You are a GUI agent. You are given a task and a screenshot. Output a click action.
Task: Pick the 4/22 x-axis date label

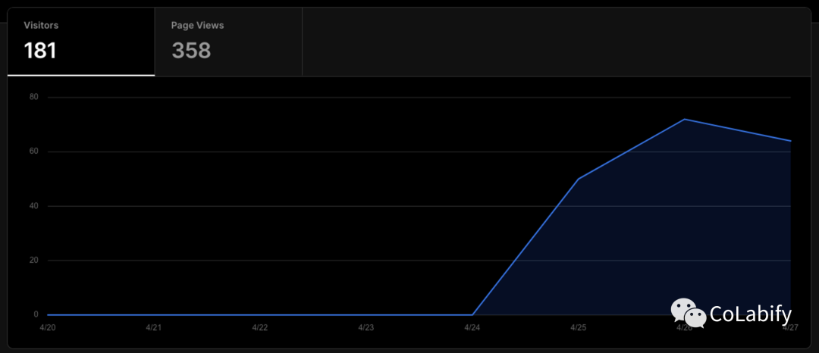[x=259, y=328]
